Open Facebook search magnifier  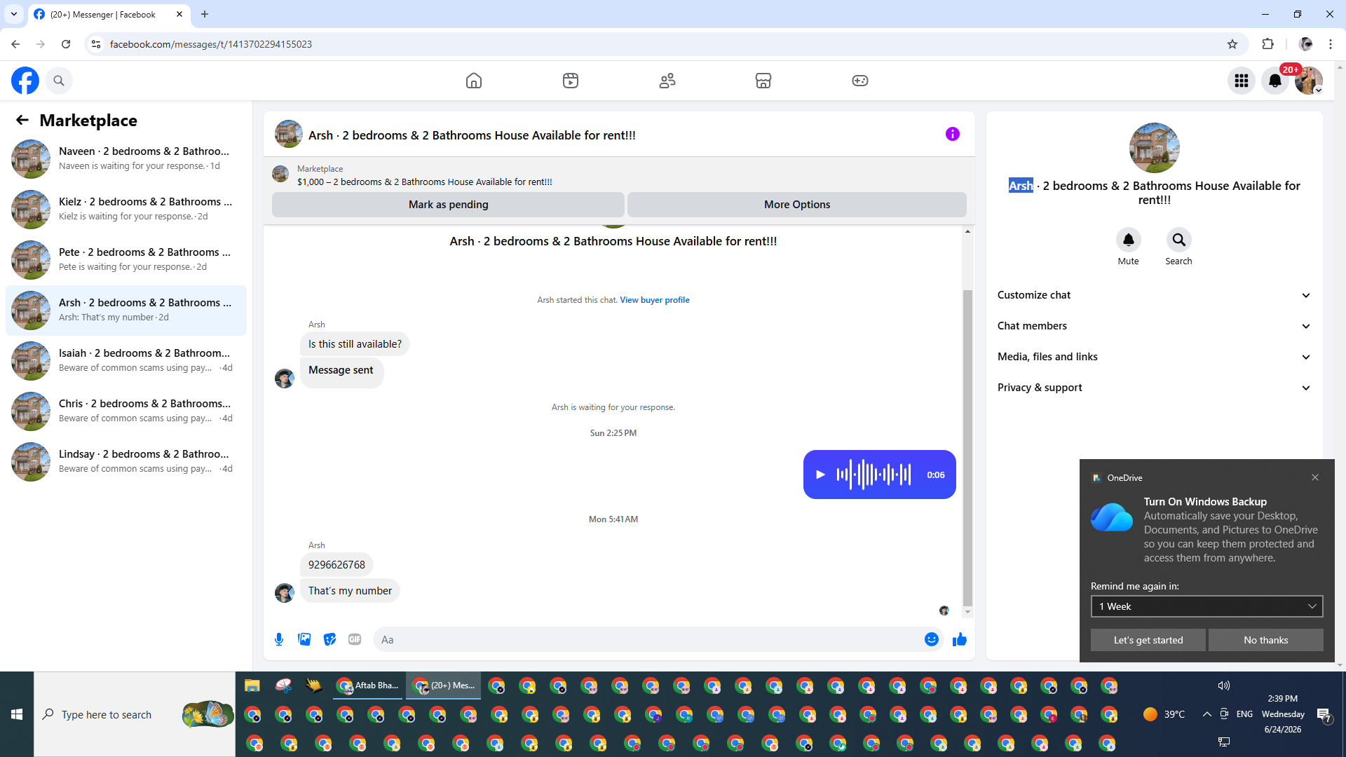click(59, 81)
